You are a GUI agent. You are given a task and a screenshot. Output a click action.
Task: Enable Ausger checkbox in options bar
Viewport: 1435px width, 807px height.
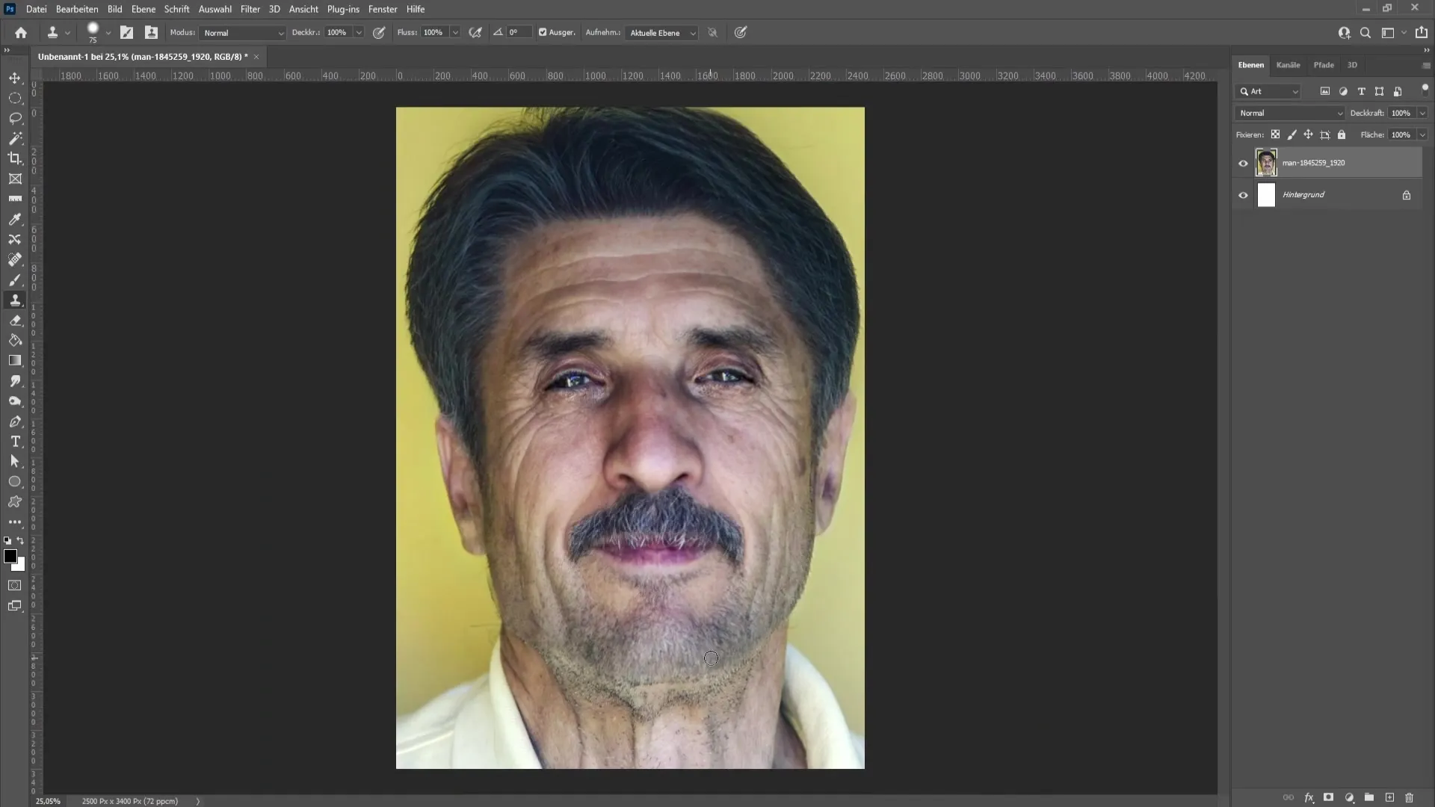[543, 33]
